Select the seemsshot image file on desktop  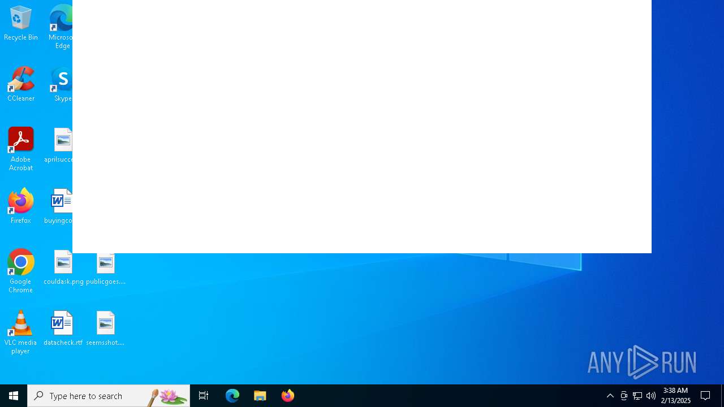click(x=106, y=328)
